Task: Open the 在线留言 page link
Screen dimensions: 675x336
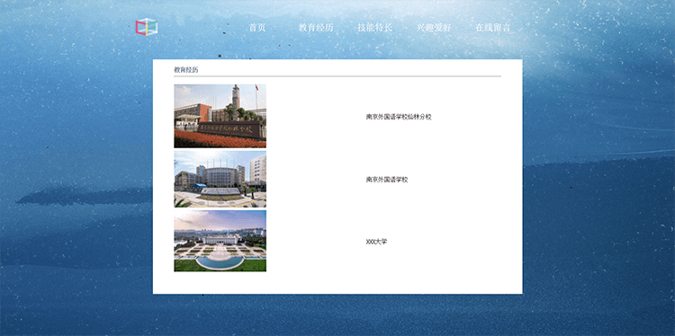Action: point(492,28)
